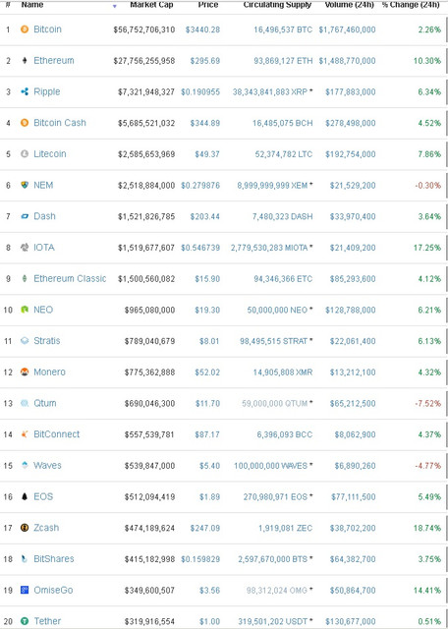Click the Bitcoin coin icon

25,29
